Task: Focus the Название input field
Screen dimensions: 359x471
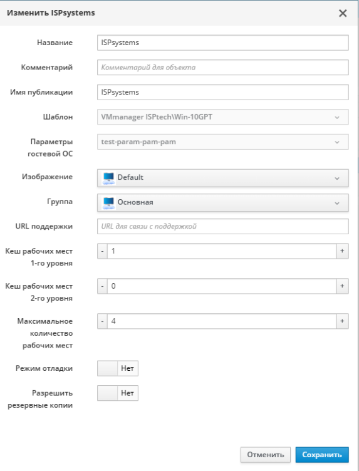Action: point(223,43)
